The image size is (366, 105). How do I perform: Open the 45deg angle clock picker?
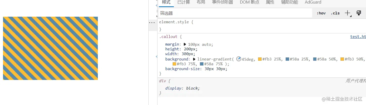point(239,59)
